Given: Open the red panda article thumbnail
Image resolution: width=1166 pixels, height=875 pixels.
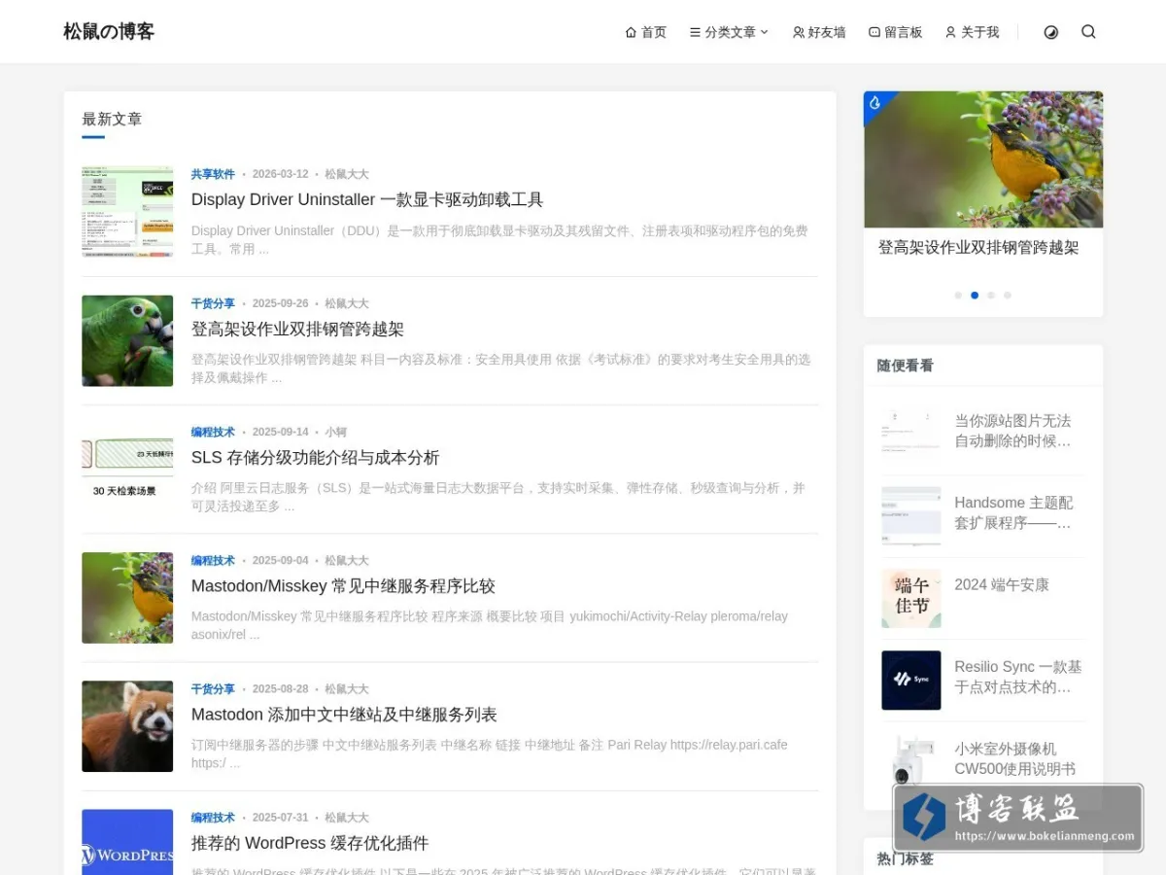Looking at the screenshot, I should pos(127,726).
